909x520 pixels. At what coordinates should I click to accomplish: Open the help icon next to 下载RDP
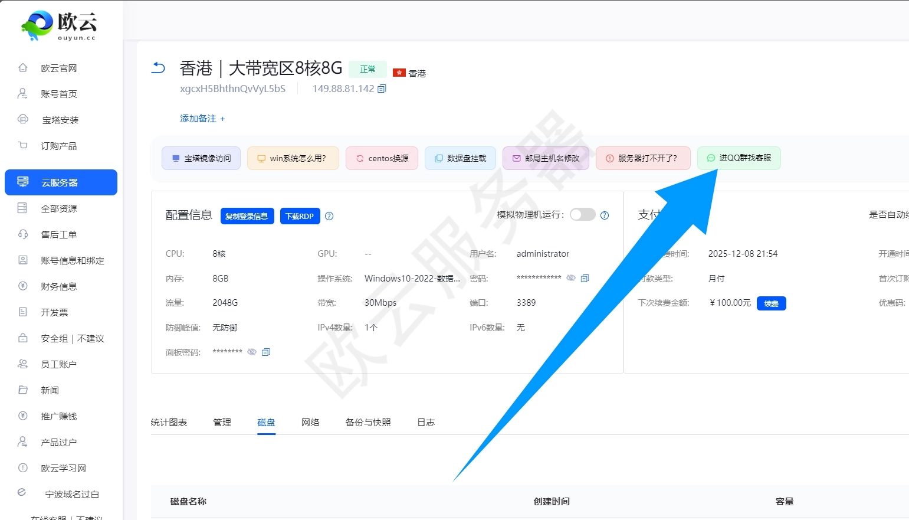[329, 216]
